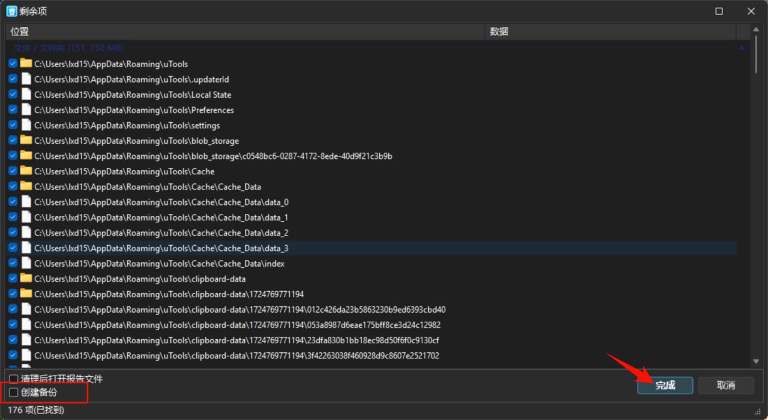Enable the 创建备份 checkbox
The width and height of the screenshot is (768, 420).
[x=14, y=392]
